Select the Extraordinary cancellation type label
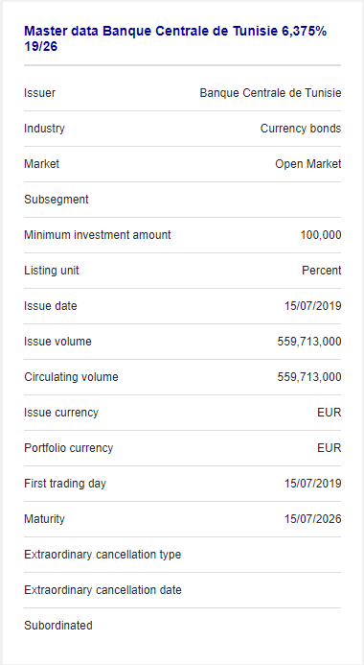Image resolution: width=364 pixels, height=665 pixels. (102, 555)
